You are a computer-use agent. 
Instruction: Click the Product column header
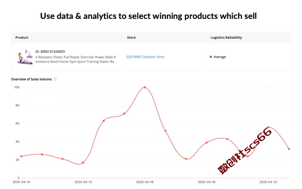(22, 37)
